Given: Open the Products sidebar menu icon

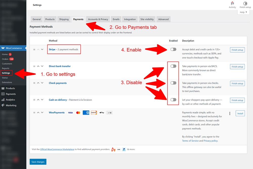Looking at the screenshot, I should pos(3,88).
